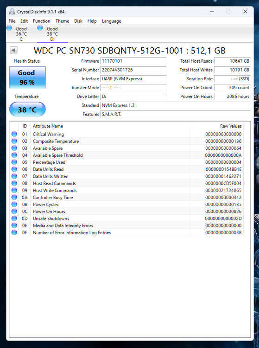Click status orb for Data Units Read
259x348 pixels.
14,169
